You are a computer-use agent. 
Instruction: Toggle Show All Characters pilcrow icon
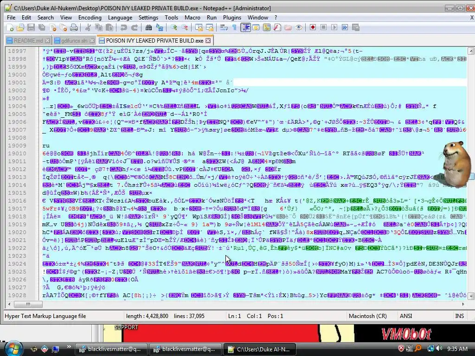(x=234, y=27)
